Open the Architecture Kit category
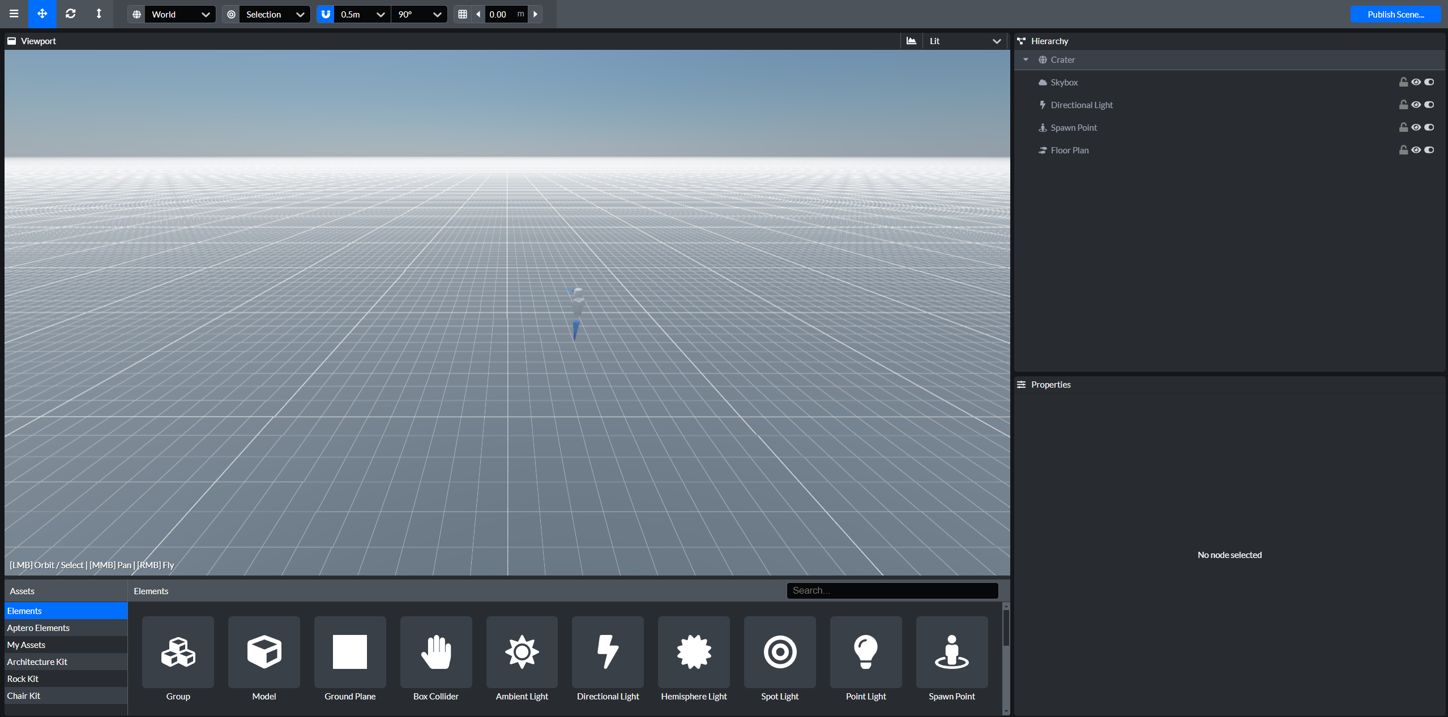 click(66, 662)
